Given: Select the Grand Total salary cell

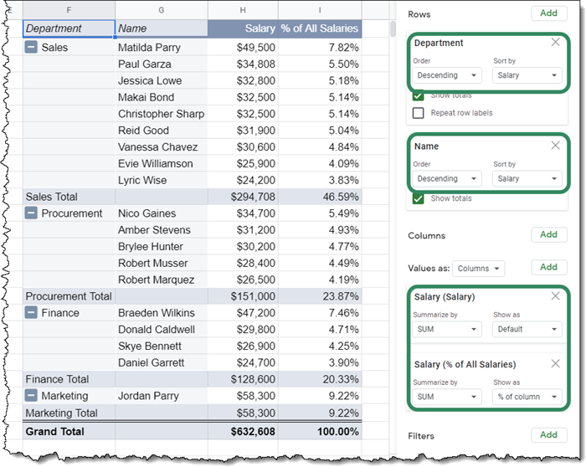Looking at the screenshot, I should point(242,431).
